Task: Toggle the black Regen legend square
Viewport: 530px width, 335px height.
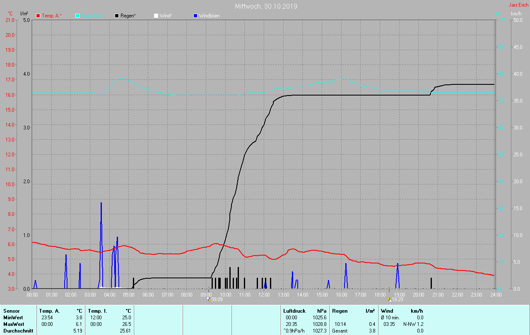Action: coord(117,16)
